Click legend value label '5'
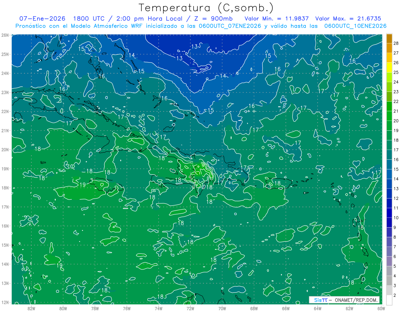Screen dimensions: 405x313 point(395,266)
